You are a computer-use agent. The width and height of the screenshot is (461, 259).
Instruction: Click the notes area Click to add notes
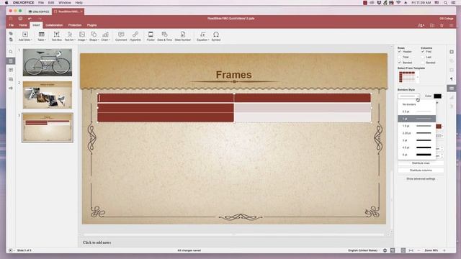pos(97,242)
